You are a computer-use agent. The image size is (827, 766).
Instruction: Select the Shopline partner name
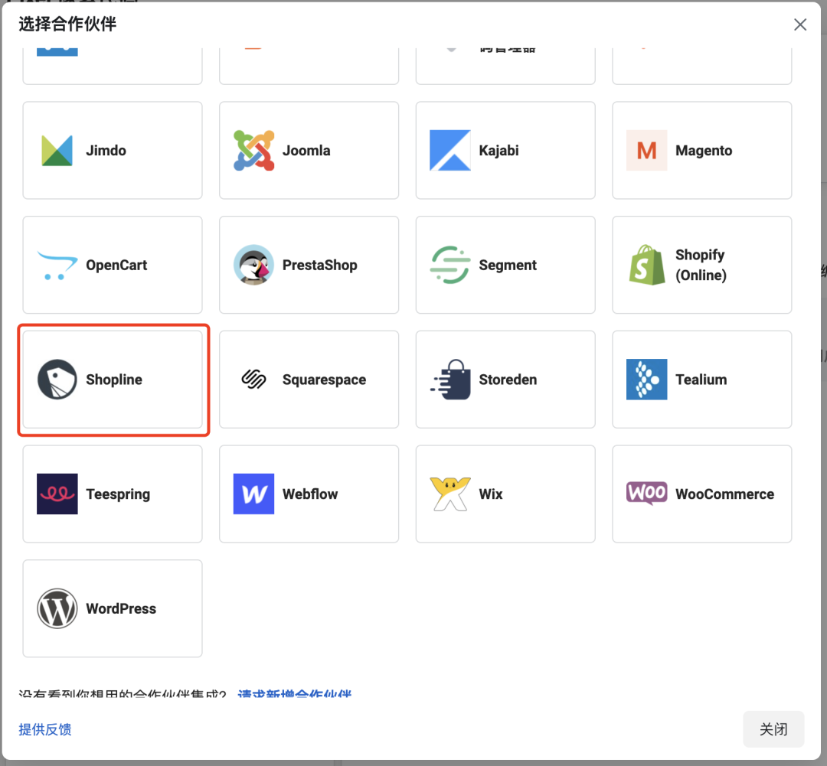(x=114, y=380)
